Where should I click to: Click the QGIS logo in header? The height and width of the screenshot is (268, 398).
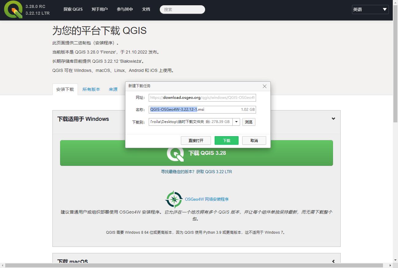[x=13, y=9]
